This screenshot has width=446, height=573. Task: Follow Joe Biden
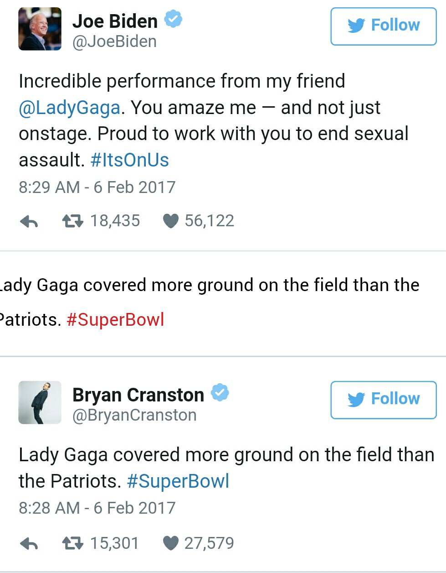tap(383, 26)
